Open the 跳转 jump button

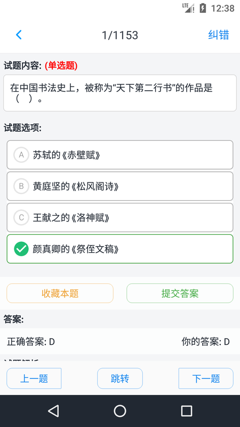[x=120, y=378]
